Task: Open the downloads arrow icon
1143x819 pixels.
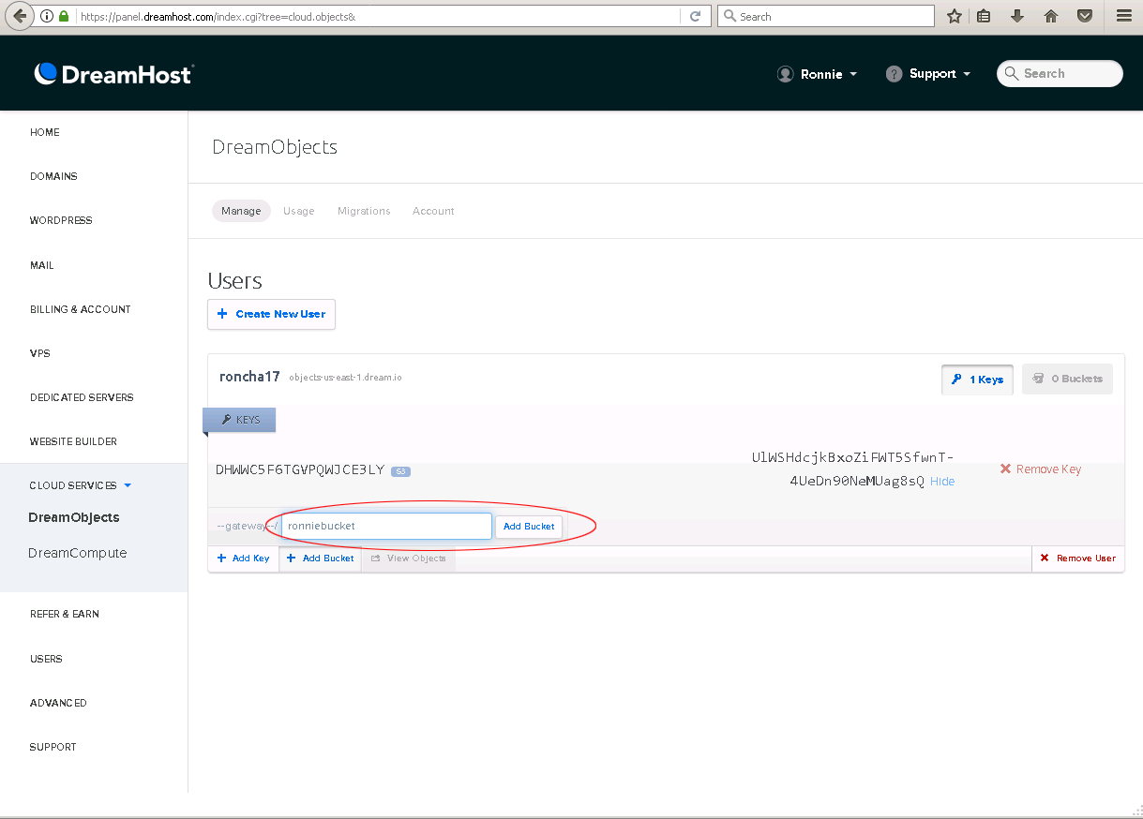Action: 1017,16
